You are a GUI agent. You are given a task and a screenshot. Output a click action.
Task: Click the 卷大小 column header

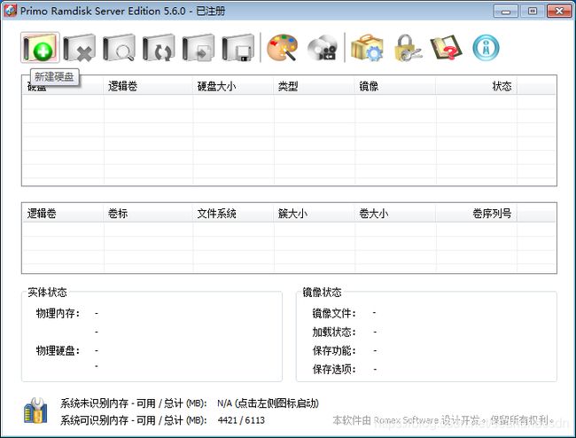click(x=395, y=214)
